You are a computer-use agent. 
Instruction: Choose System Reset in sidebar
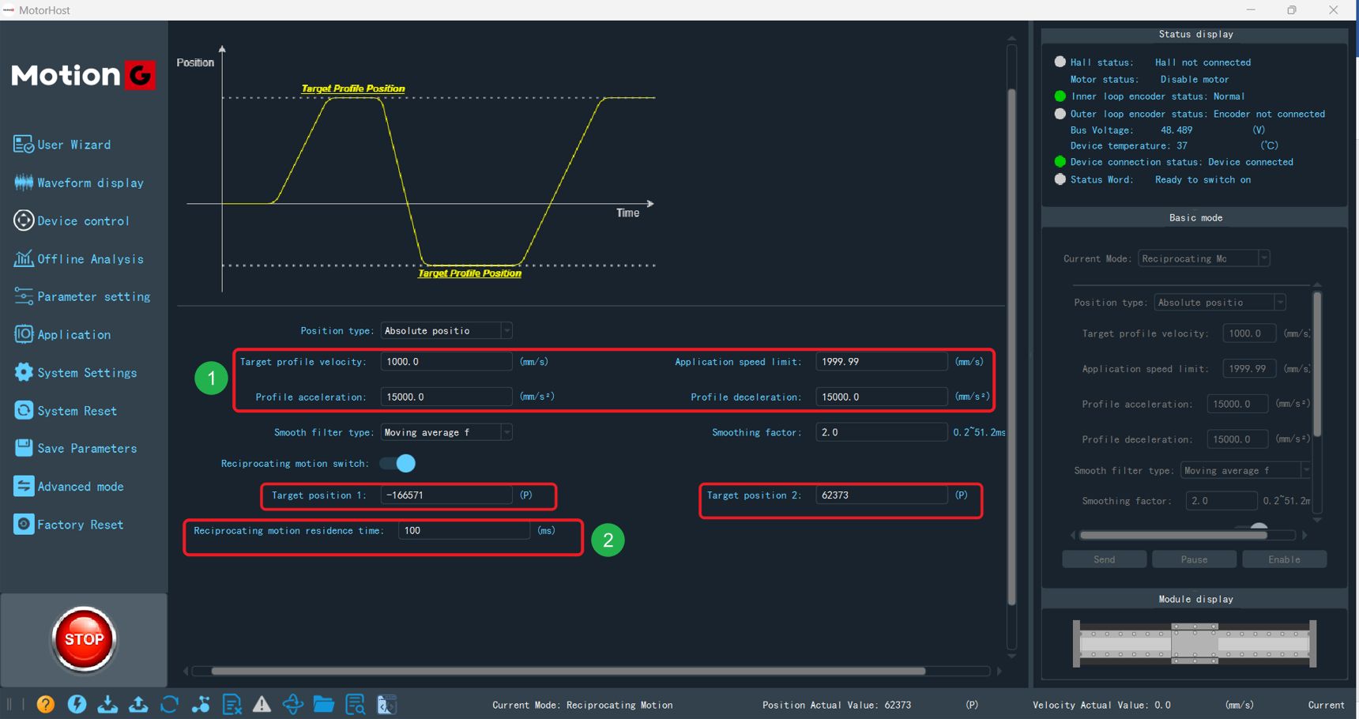66,410
